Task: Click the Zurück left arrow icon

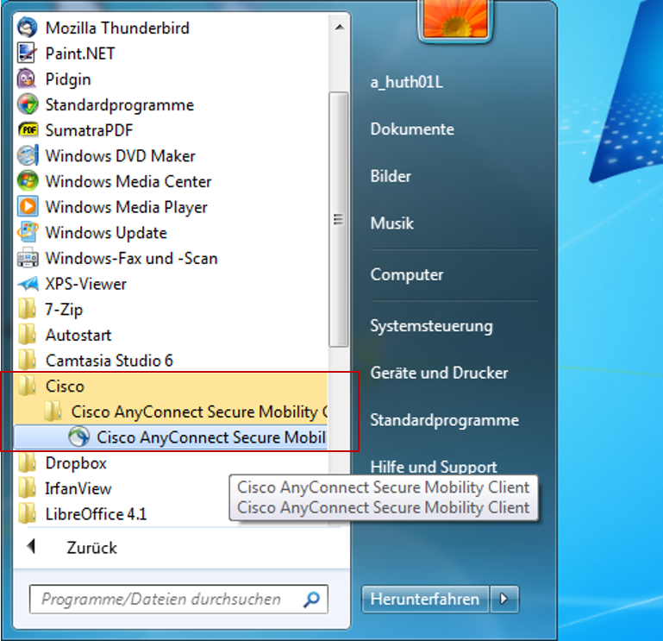Action: click(x=31, y=546)
